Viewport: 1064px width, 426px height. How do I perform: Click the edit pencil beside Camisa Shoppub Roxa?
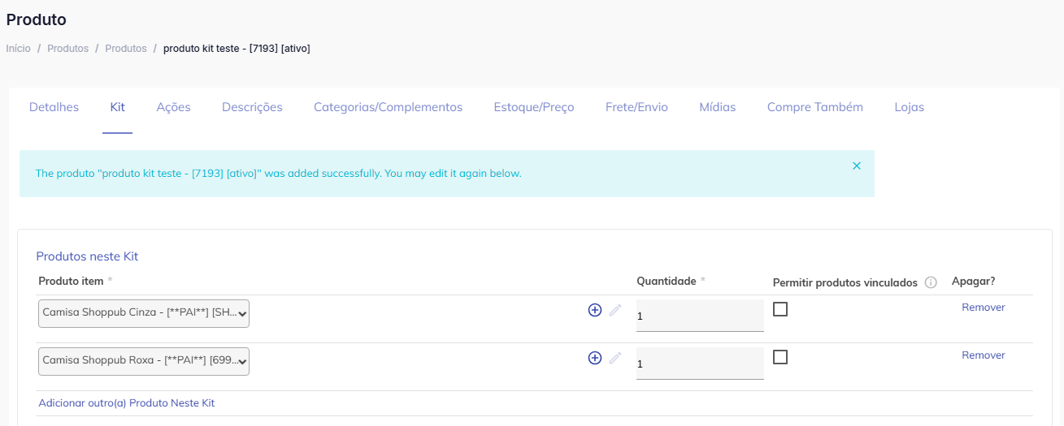tap(615, 358)
